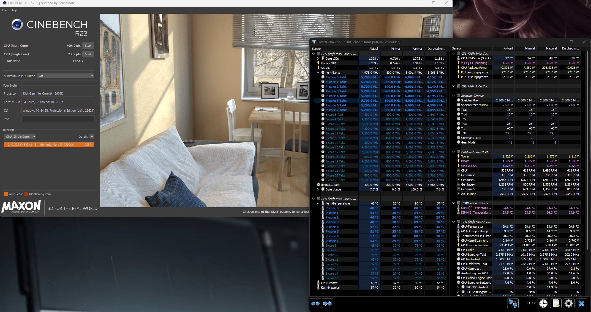Click clock icon of Speicher-Takt row
The image size is (591, 312).
click(459, 100)
